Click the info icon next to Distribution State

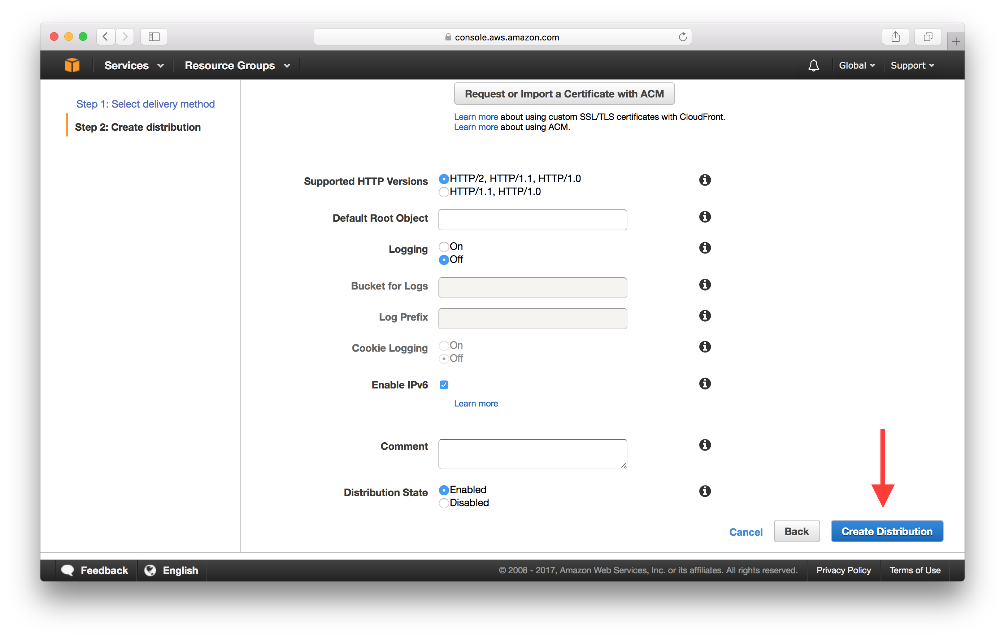(x=705, y=490)
